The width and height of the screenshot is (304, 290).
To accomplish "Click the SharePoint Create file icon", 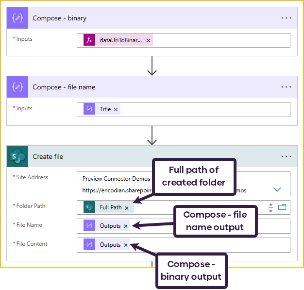I will click(17, 156).
